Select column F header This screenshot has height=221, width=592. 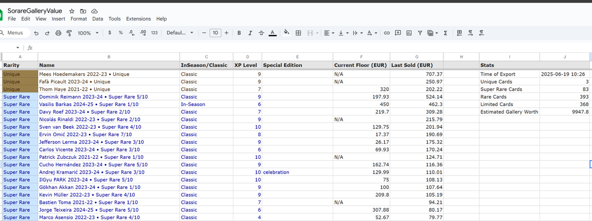362,57
